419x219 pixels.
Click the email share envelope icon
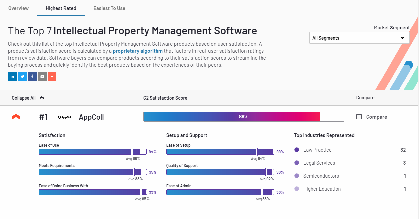(42, 76)
